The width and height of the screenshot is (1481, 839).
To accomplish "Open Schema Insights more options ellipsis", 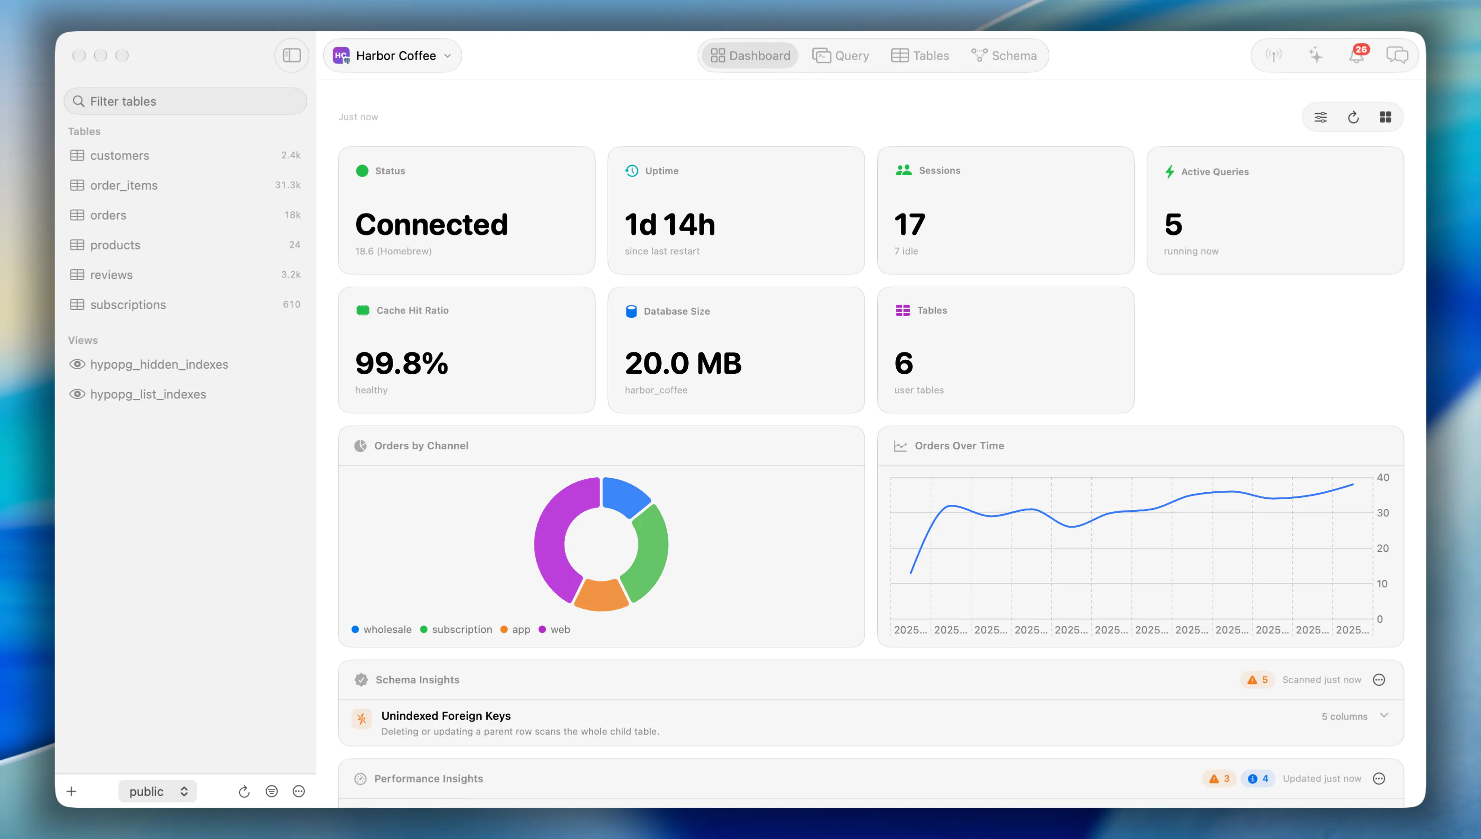I will [1379, 680].
